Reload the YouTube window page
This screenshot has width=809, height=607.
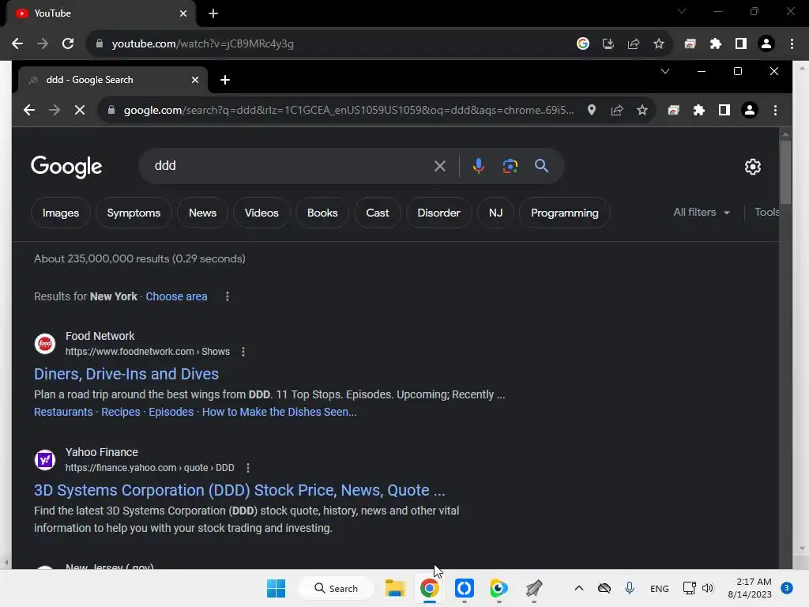coord(68,44)
